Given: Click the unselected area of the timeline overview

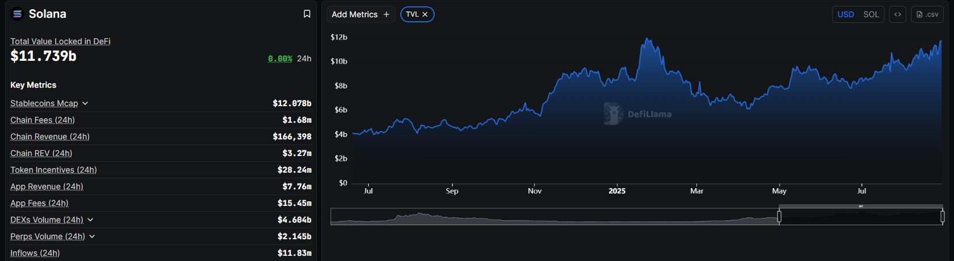Looking at the screenshot, I should click(554, 217).
